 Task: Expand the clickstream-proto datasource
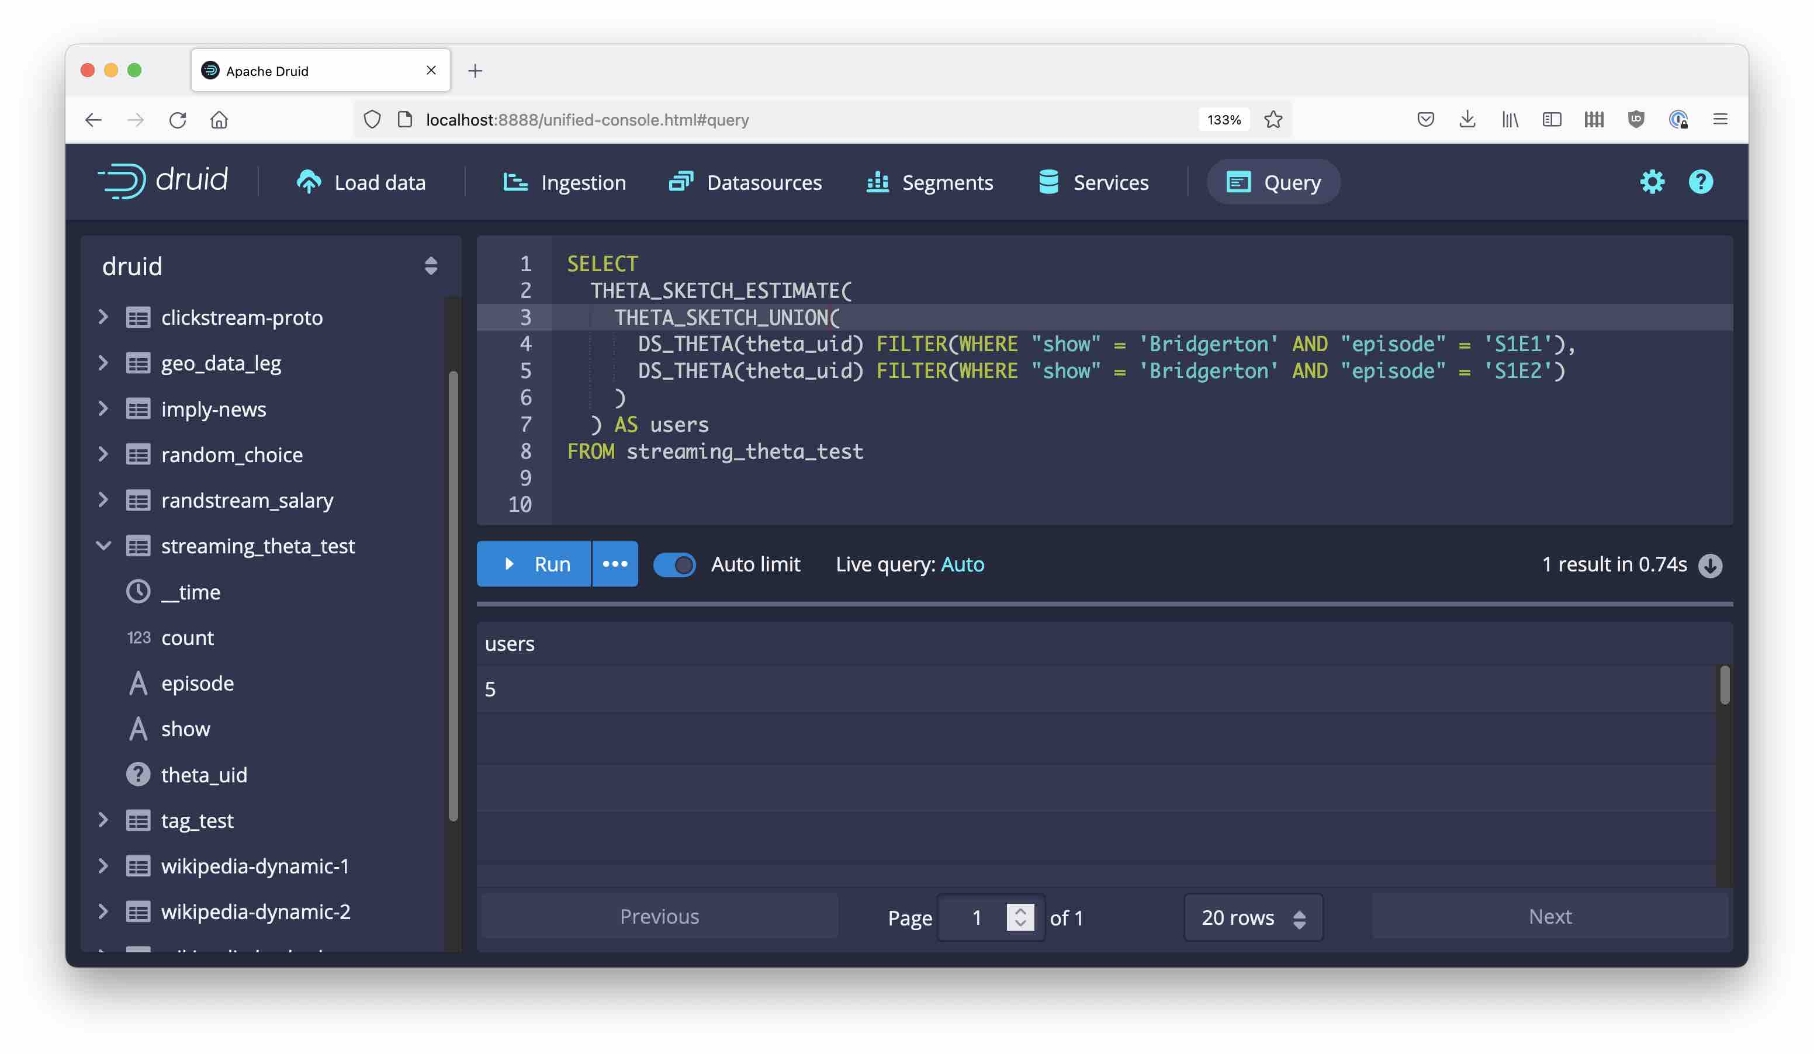pos(103,317)
